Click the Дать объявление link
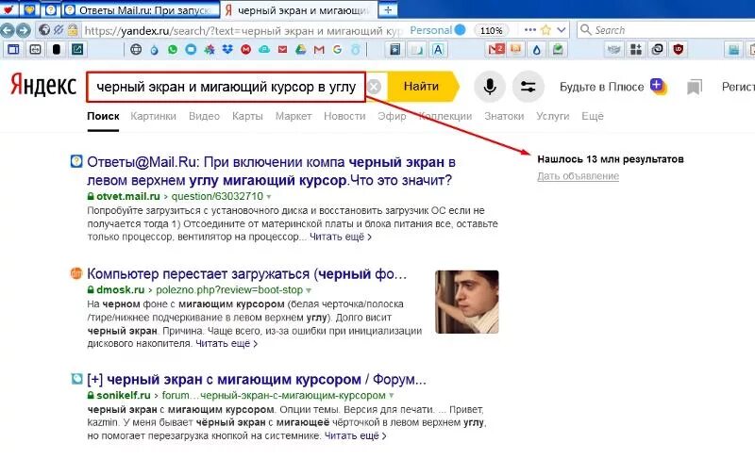The width and height of the screenshot is (755, 459). 578,176
